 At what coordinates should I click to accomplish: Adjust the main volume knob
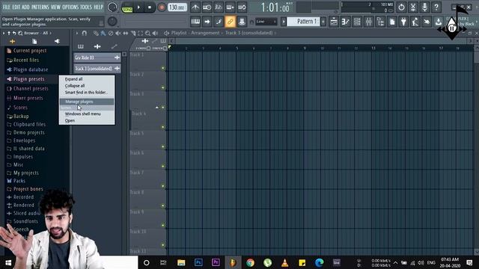(112, 7)
